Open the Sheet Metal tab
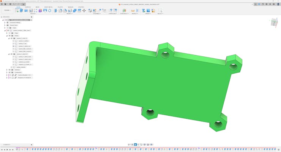Viewport: 281px width, 152px height. tap(48, 7)
